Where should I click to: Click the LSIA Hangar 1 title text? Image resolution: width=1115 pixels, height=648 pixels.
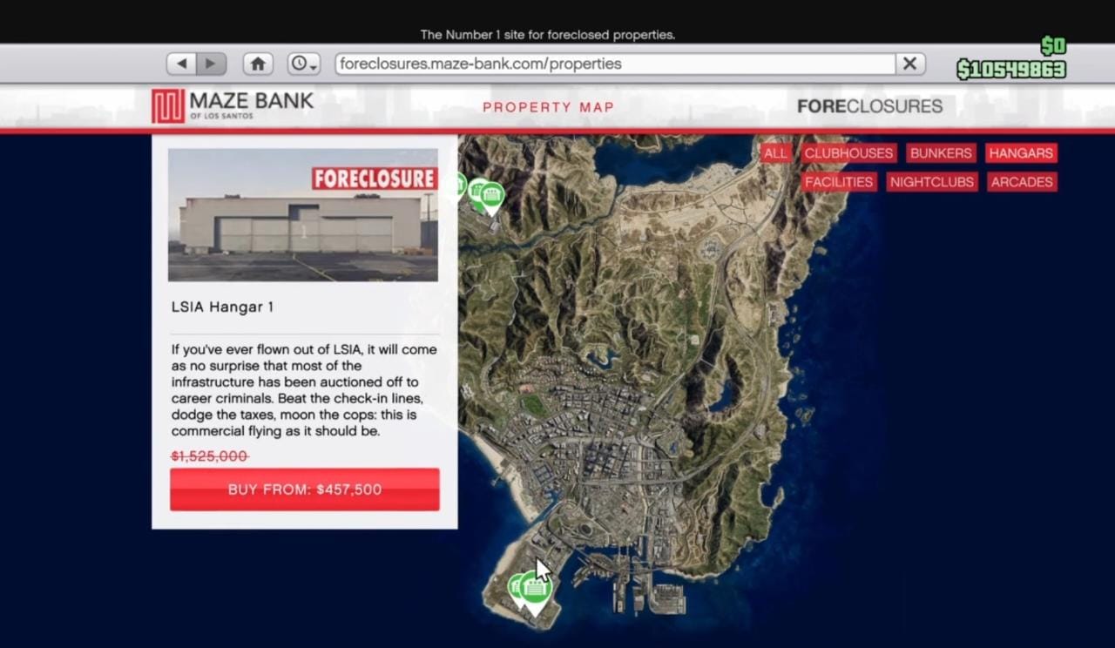click(x=222, y=307)
